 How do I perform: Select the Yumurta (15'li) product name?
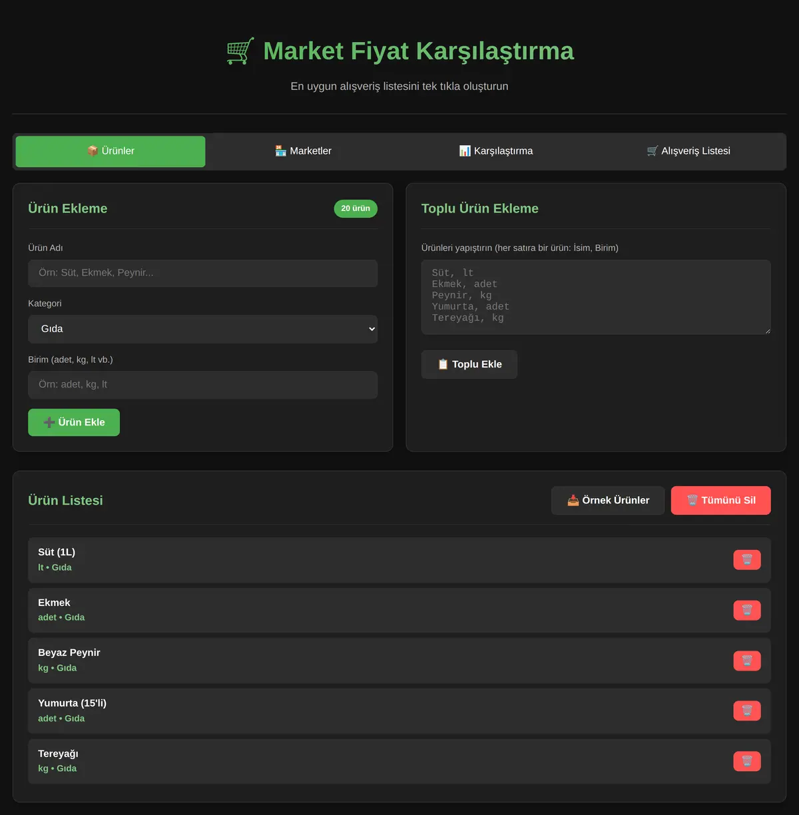click(72, 703)
